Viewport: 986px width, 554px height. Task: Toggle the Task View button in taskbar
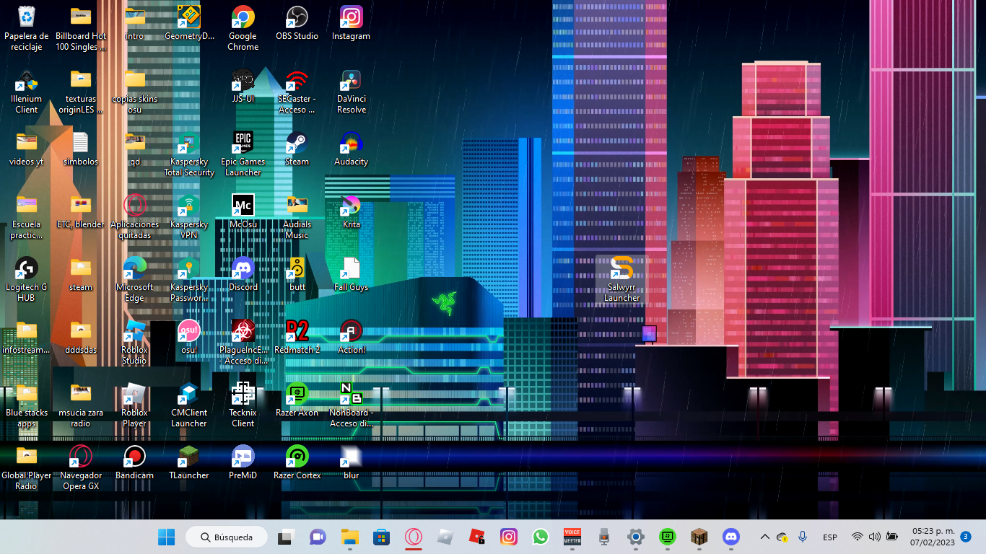point(286,537)
